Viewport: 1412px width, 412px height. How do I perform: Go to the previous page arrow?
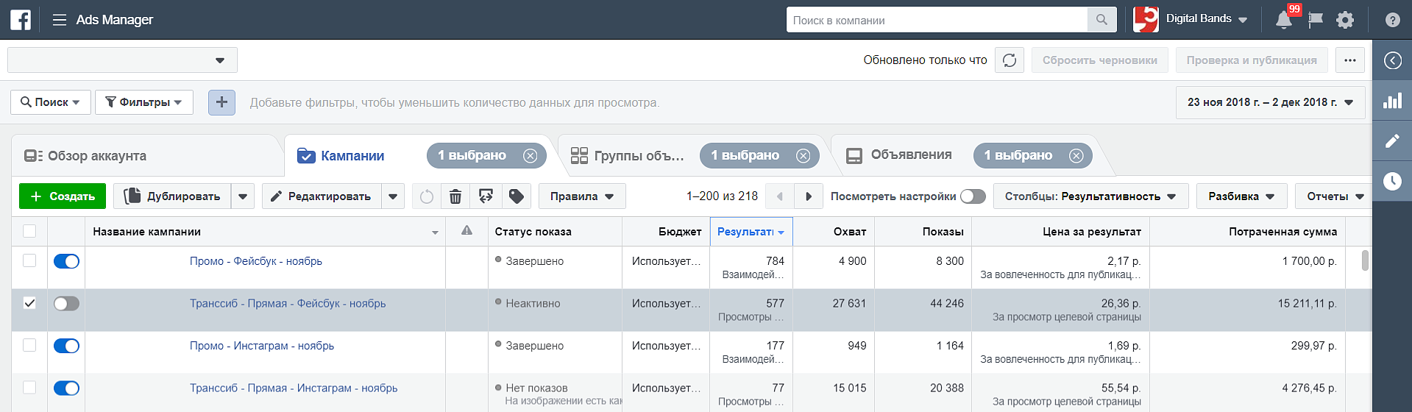click(x=780, y=196)
